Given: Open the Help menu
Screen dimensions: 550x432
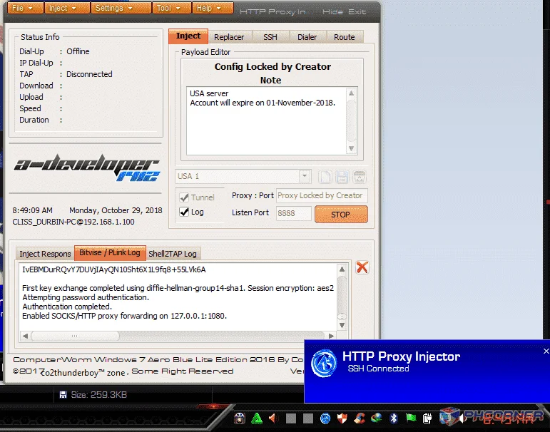Looking at the screenshot, I should pos(213,8).
